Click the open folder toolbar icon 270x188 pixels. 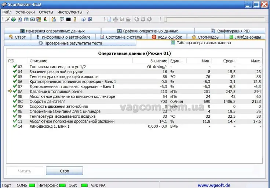coord(115,19)
